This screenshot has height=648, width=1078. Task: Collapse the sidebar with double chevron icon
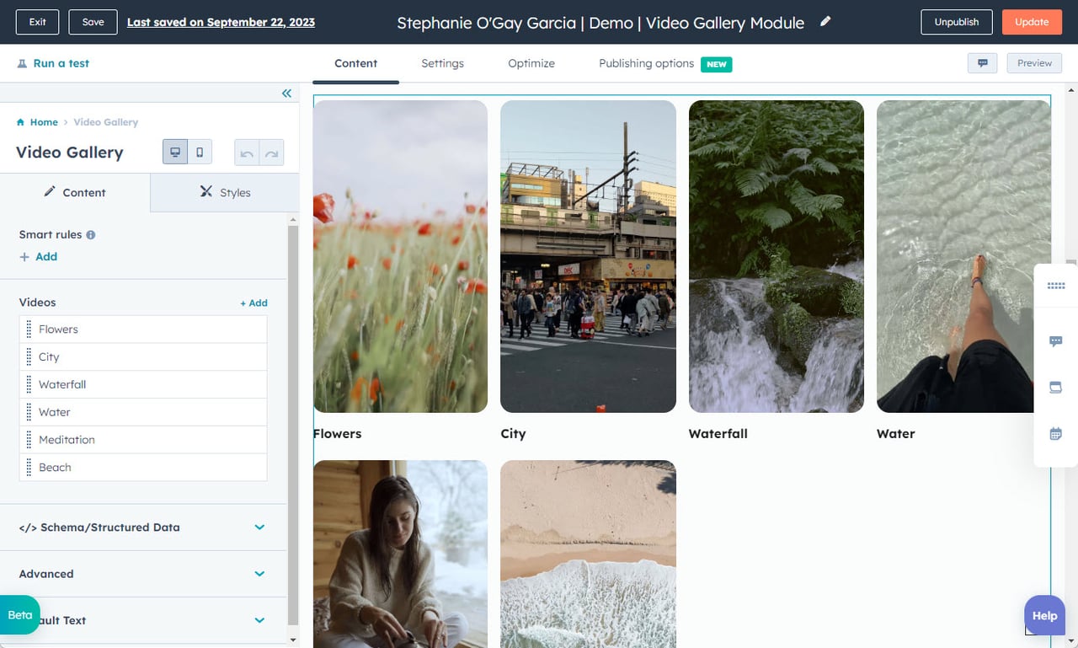(x=286, y=94)
